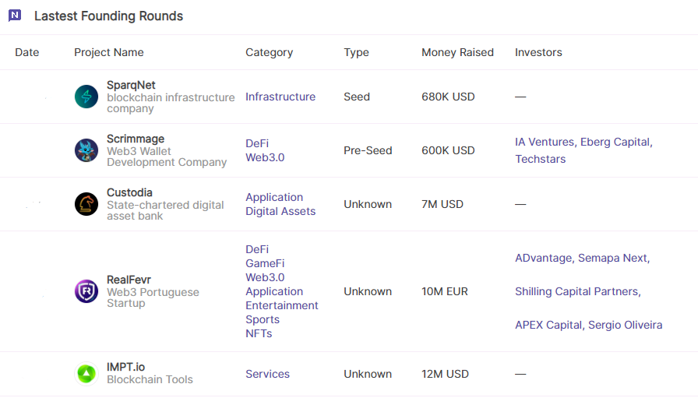The height and width of the screenshot is (398, 698).
Task: Click the Investors column header
Action: (x=538, y=52)
